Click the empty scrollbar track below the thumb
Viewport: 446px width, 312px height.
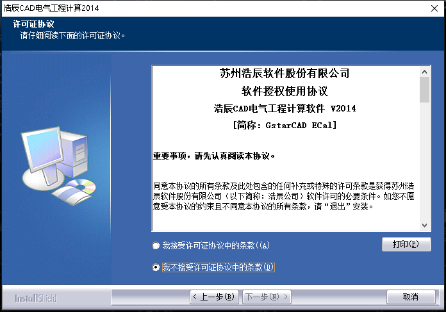pyautogui.click(x=425, y=167)
